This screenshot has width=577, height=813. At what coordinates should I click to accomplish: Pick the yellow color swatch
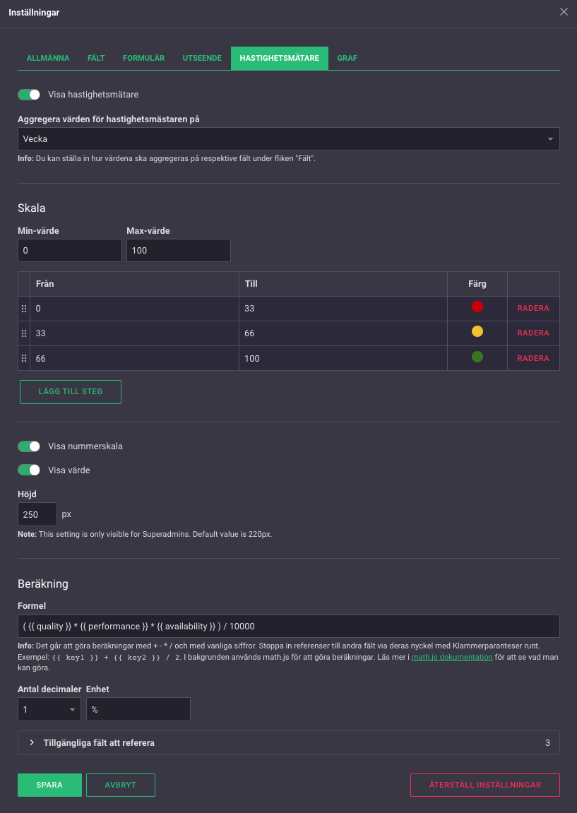coord(477,331)
